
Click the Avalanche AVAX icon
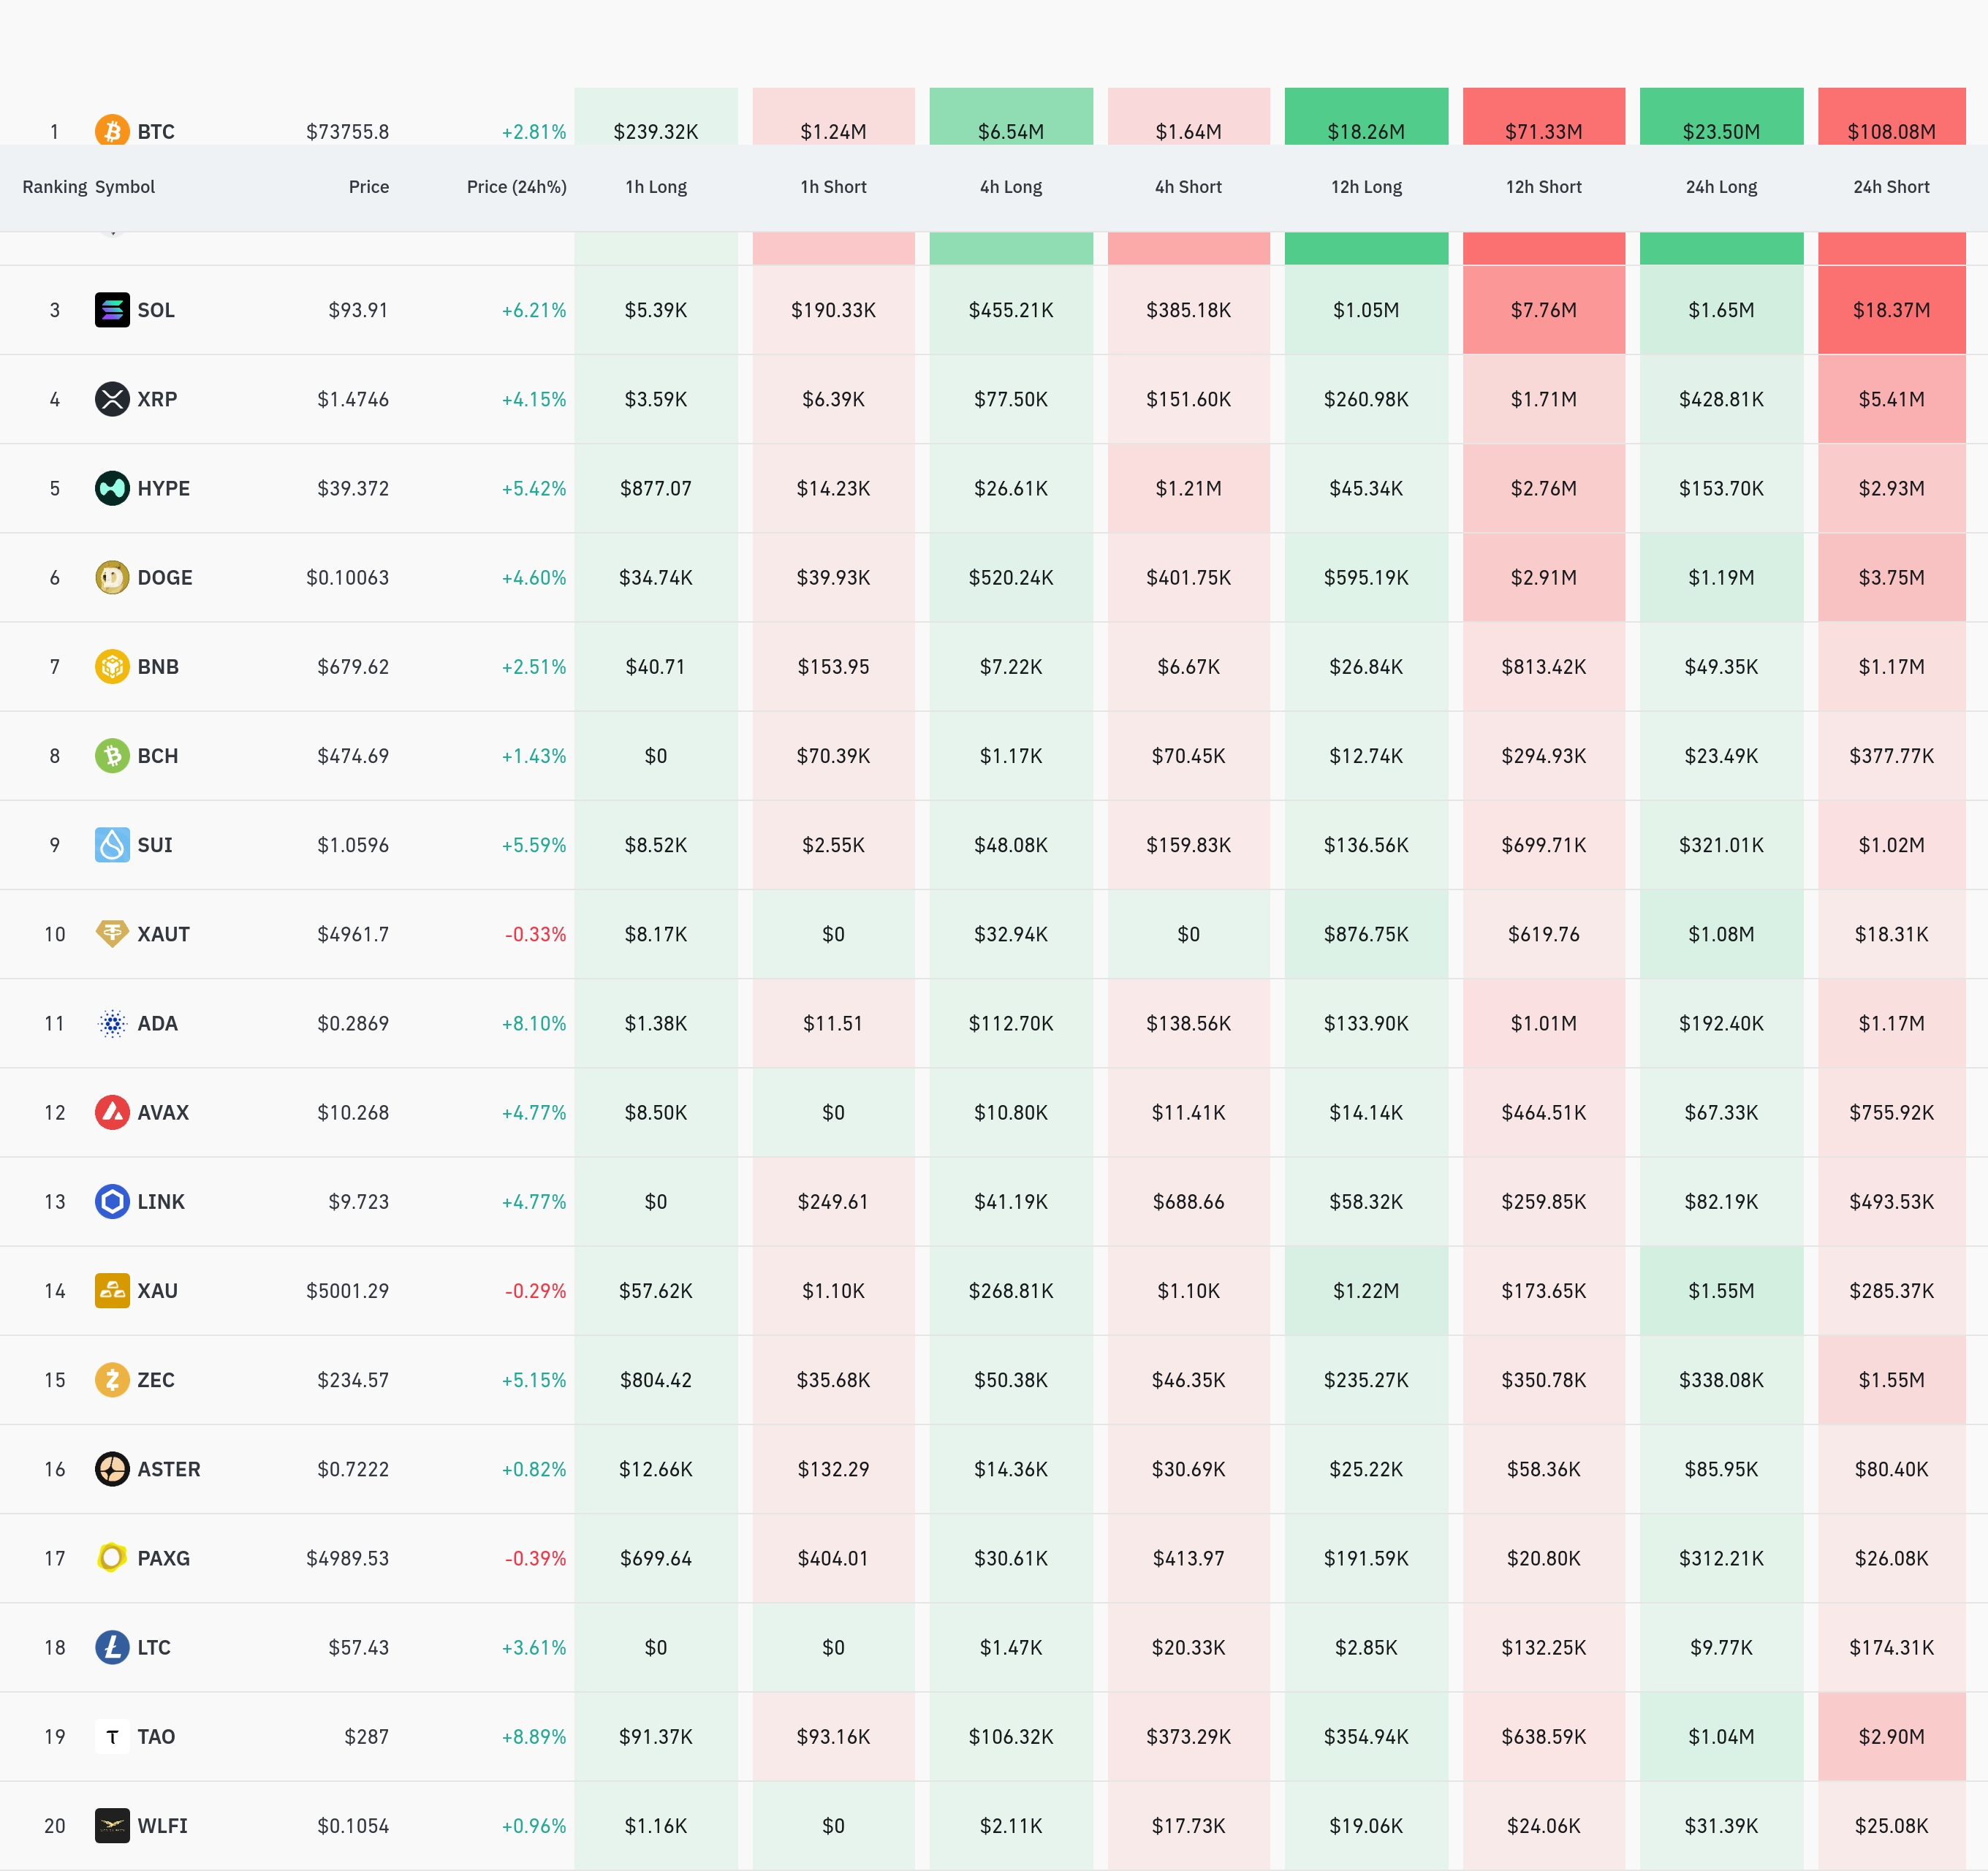click(112, 1112)
